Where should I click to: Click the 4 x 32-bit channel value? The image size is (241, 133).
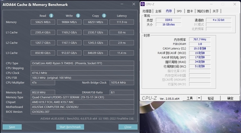[x=219, y=20]
